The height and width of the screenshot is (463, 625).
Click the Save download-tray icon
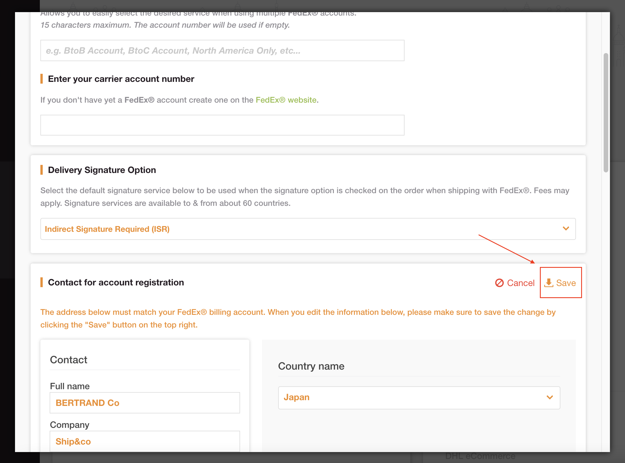pyautogui.click(x=549, y=283)
